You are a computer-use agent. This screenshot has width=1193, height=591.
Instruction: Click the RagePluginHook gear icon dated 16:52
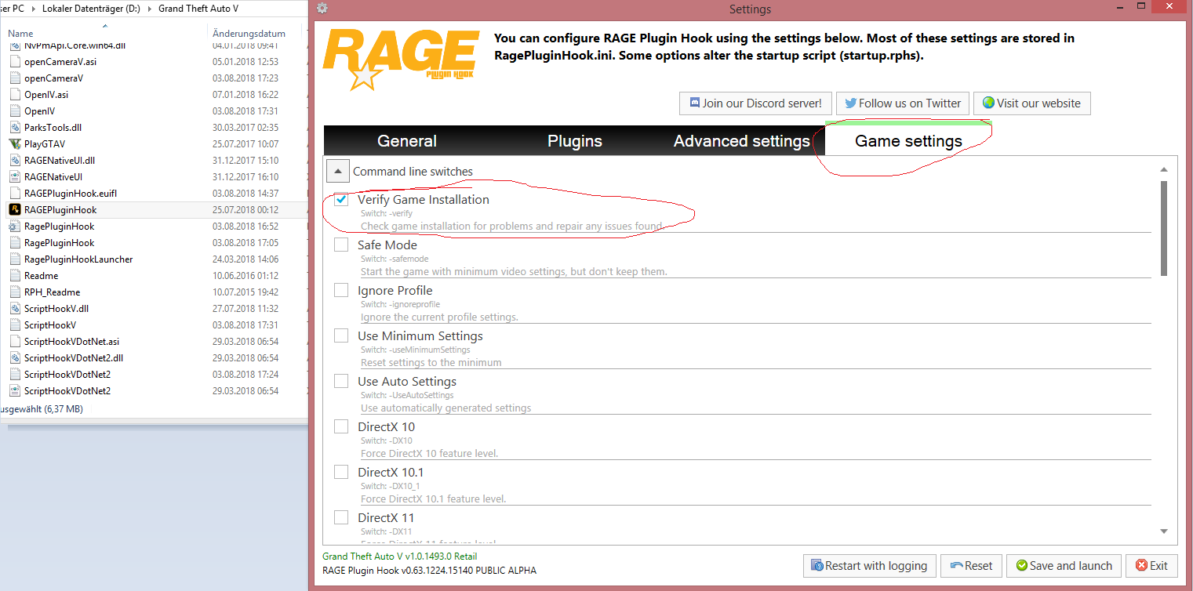point(14,226)
